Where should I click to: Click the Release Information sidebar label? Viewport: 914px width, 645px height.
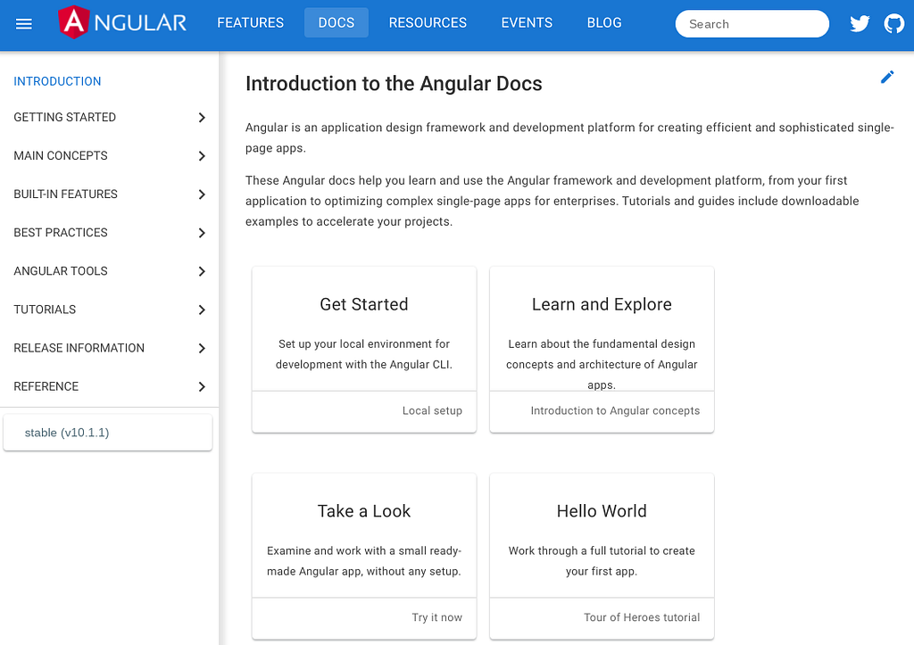click(79, 349)
